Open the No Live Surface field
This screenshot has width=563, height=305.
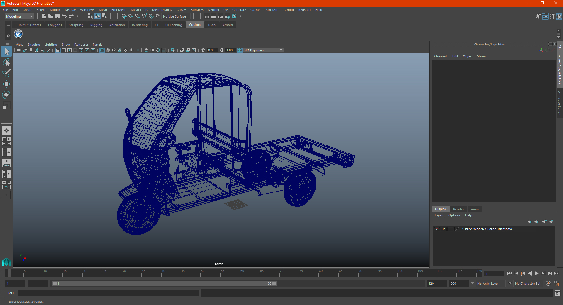tap(176, 16)
